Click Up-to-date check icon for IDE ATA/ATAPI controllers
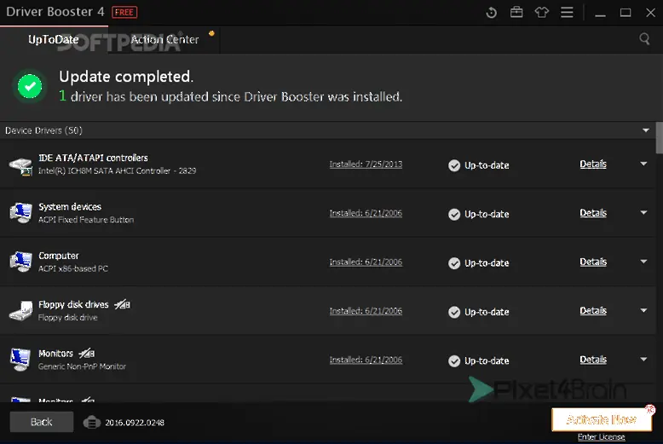 click(454, 165)
